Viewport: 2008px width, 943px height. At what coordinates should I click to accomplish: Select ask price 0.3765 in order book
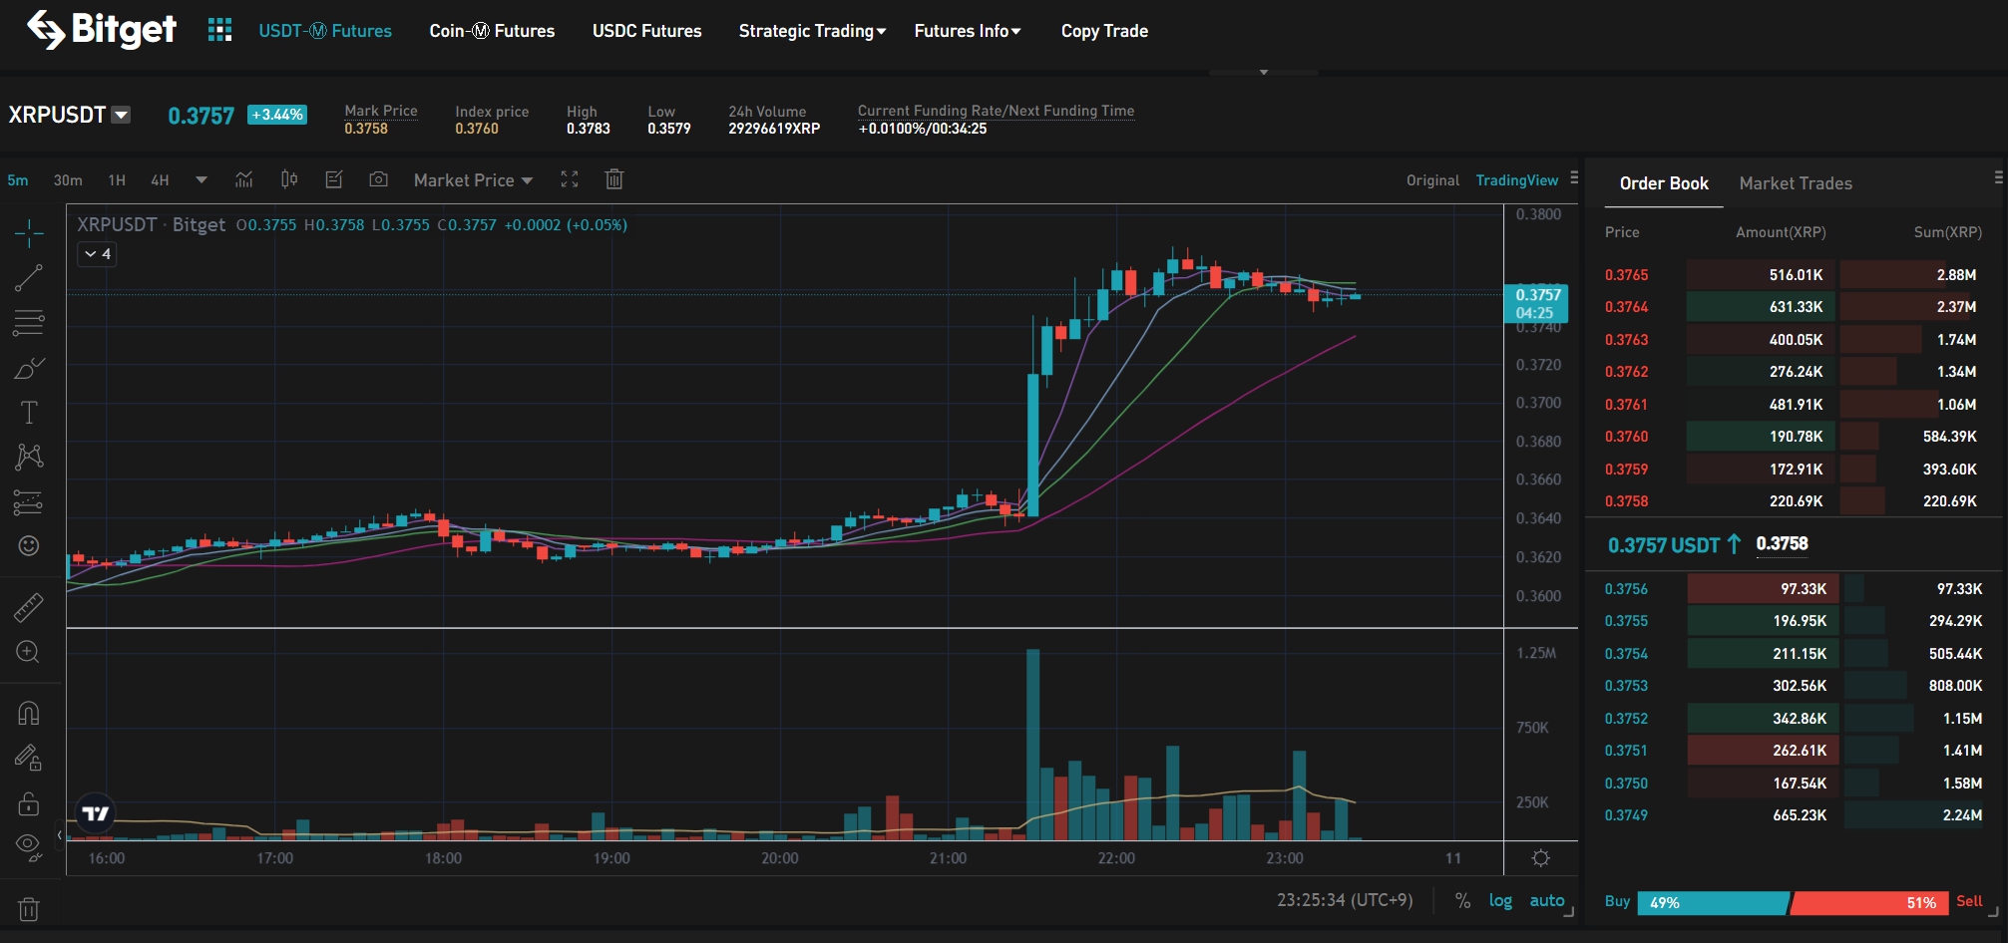pos(1626,275)
